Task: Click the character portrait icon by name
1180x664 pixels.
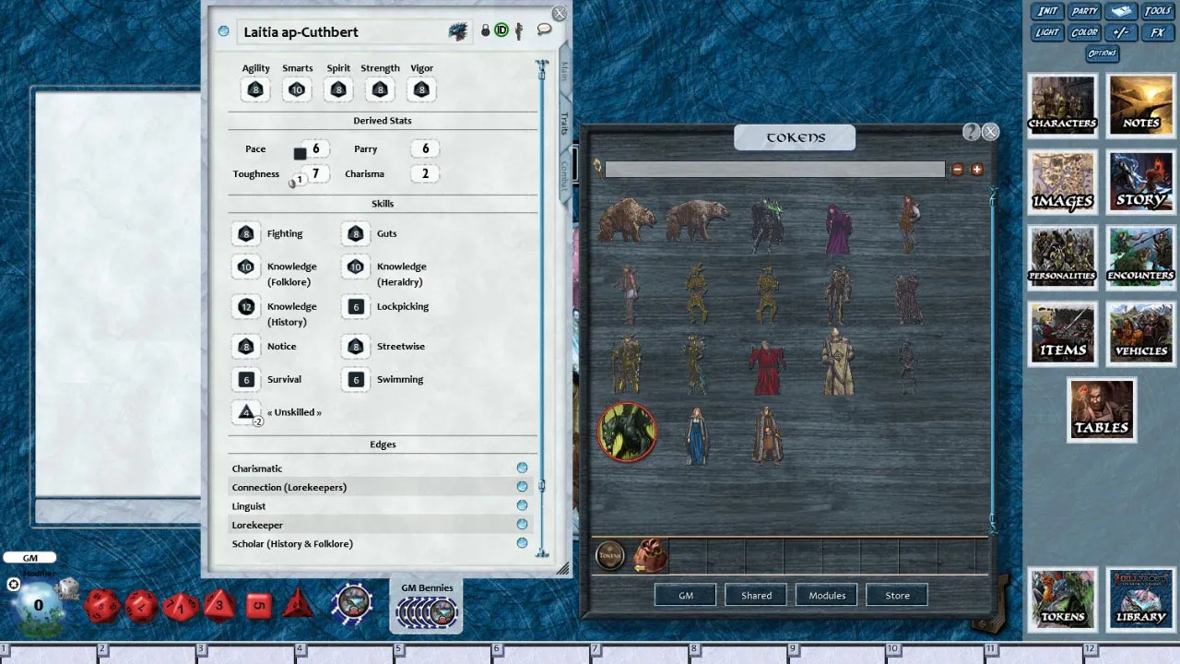Action: (458, 31)
